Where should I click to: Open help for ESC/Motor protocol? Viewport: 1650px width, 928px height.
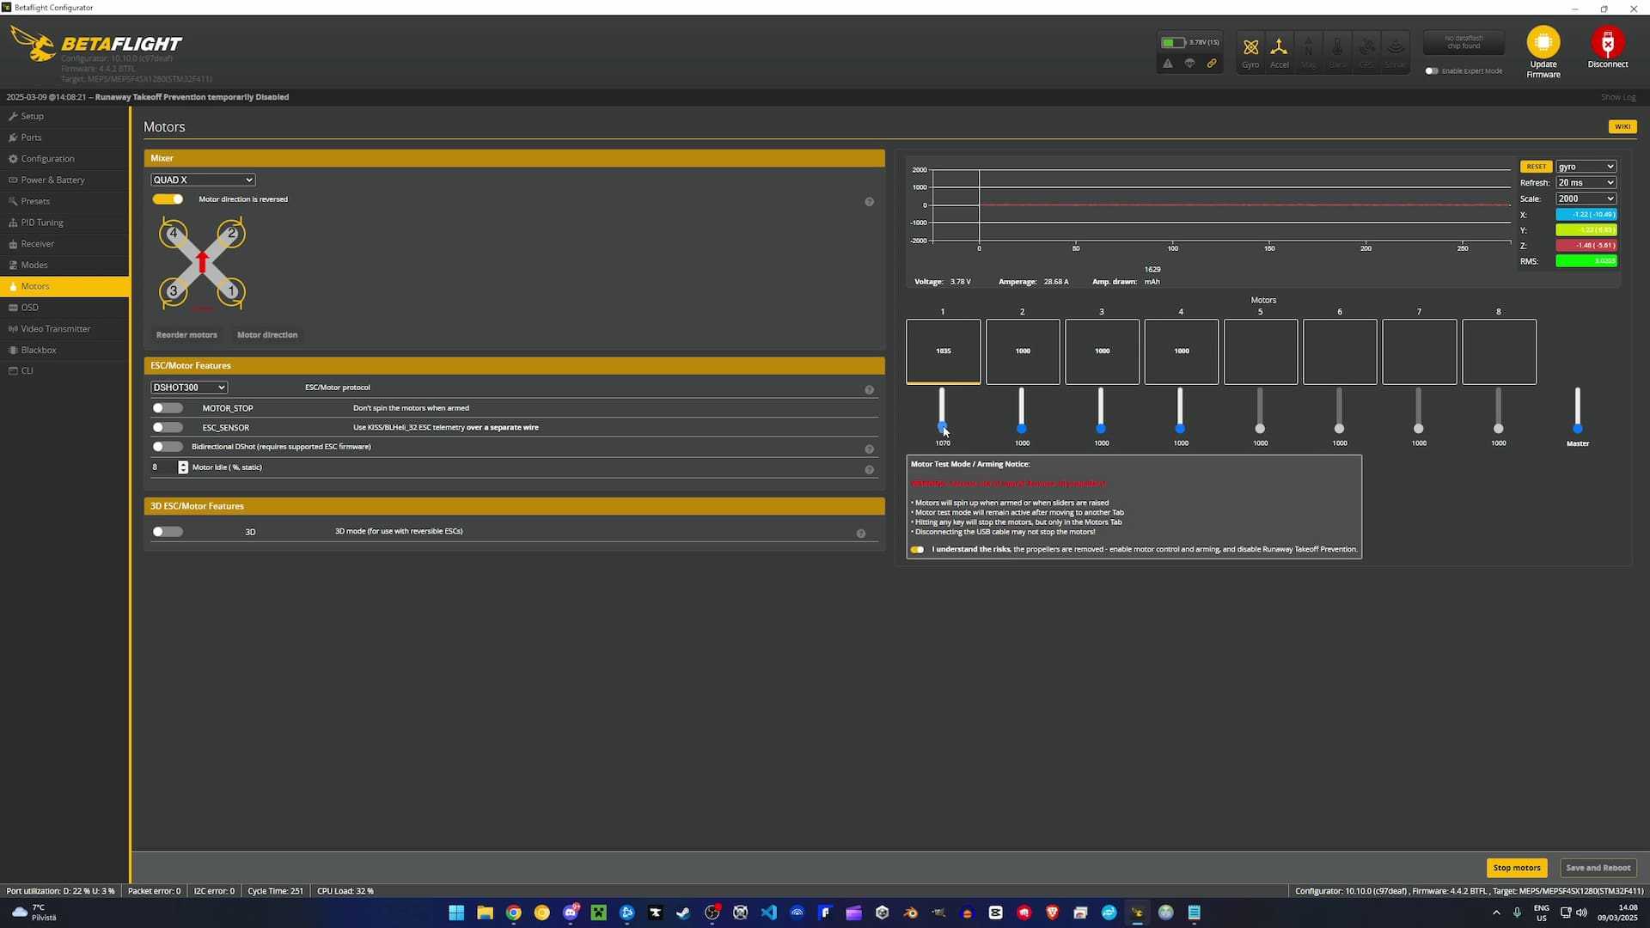869,390
